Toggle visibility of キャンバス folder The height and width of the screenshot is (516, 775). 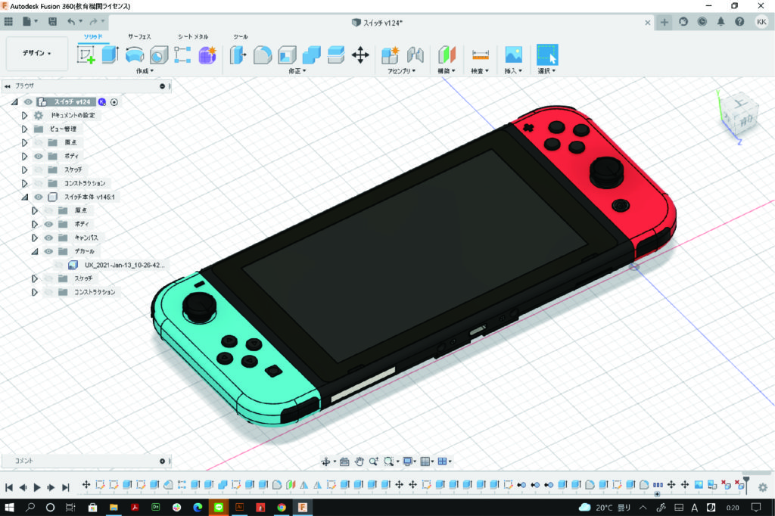48,238
